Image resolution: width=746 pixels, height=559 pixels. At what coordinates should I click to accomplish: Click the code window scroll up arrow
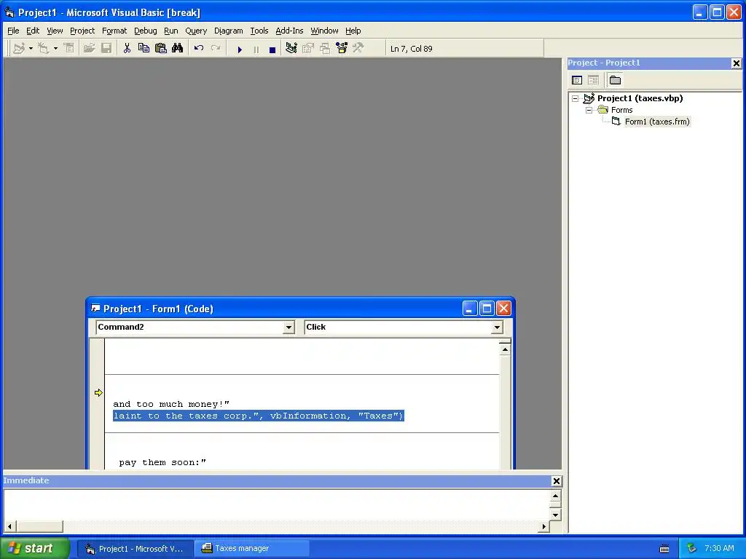(505, 349)
